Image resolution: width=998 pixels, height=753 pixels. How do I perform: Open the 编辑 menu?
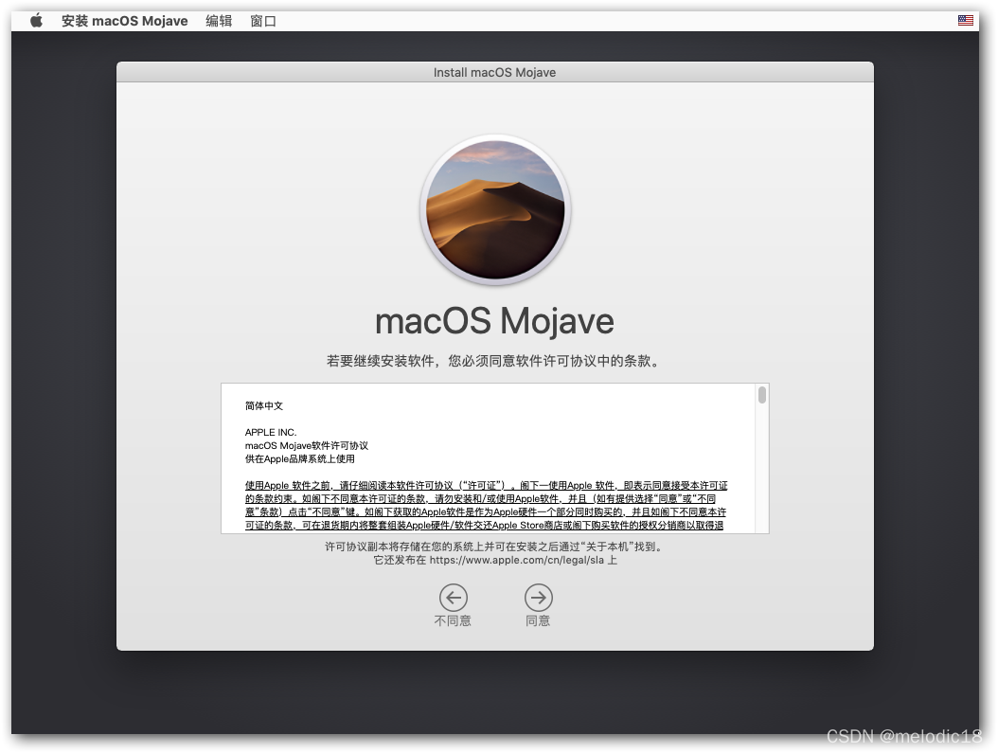pyautogui.click(x=219, y=21)
